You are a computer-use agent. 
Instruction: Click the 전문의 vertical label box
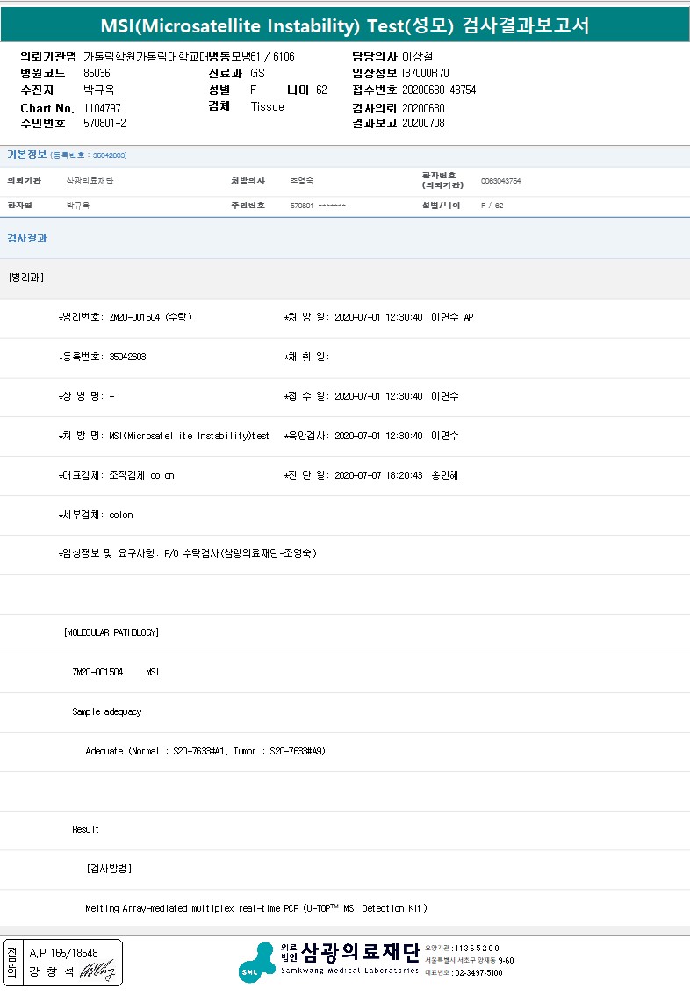11,962
